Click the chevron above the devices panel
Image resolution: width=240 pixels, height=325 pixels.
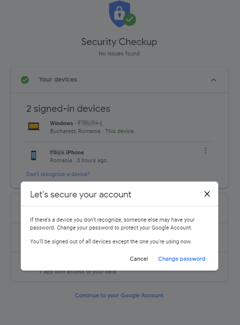pos(214,80)
